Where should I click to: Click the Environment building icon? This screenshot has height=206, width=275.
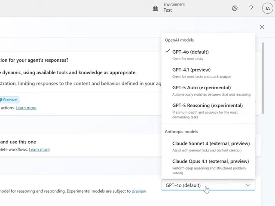pyautogui.click(x=156, y=8)
